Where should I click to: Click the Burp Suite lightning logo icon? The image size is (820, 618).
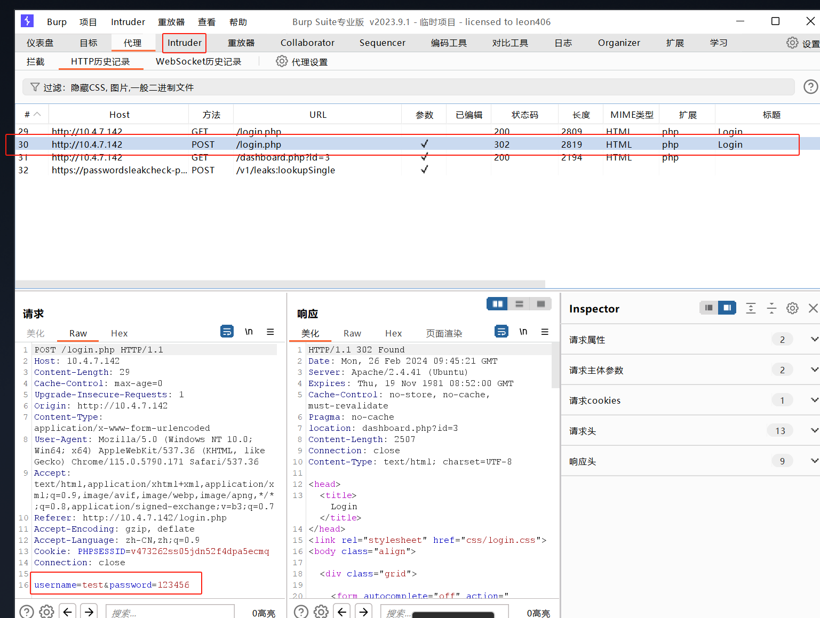click(27, 21)
